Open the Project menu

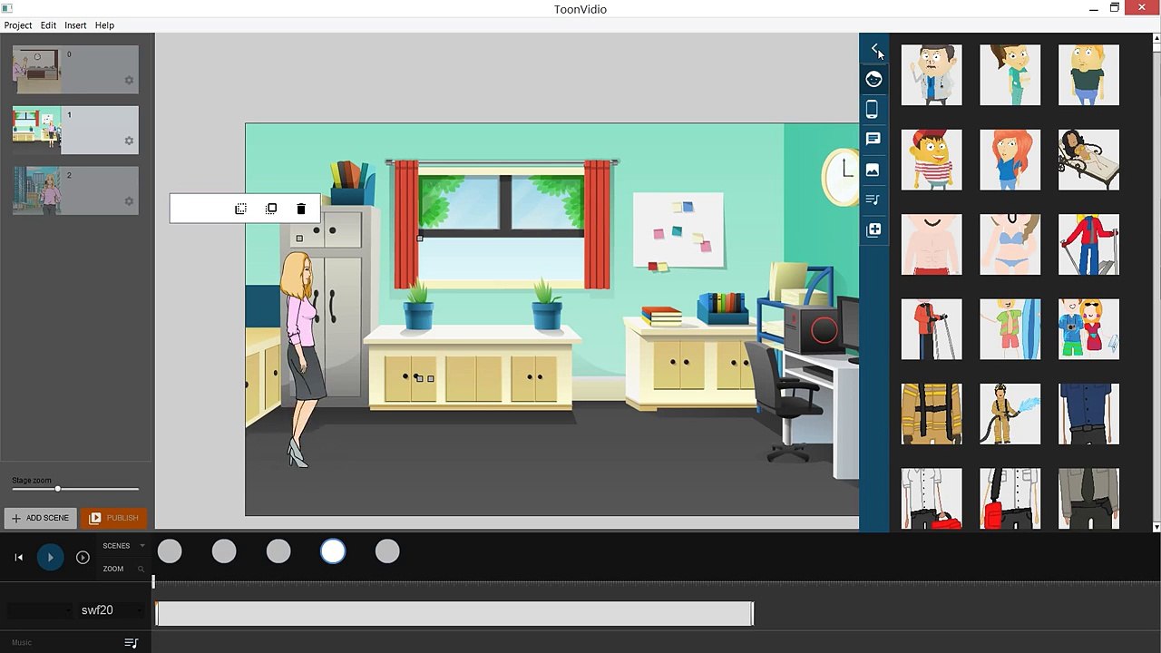18,25
